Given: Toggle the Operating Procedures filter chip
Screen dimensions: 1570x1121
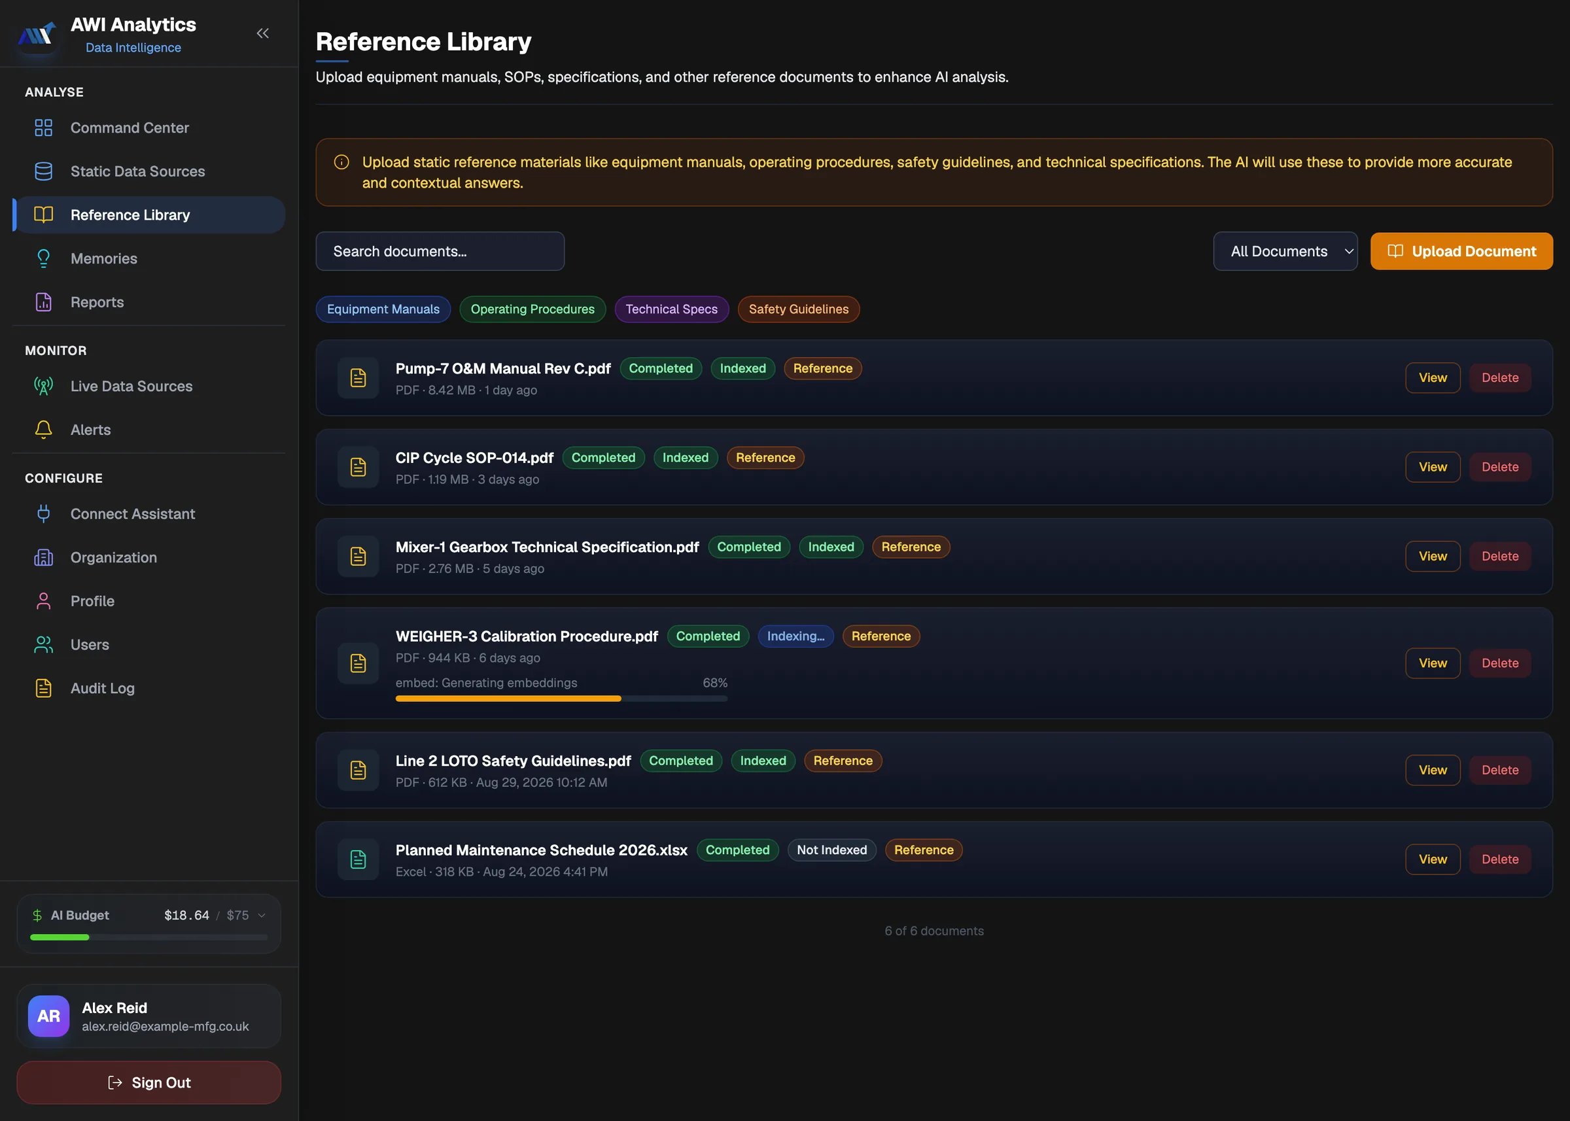Looking at the screenshot, I should click(532, 309).
